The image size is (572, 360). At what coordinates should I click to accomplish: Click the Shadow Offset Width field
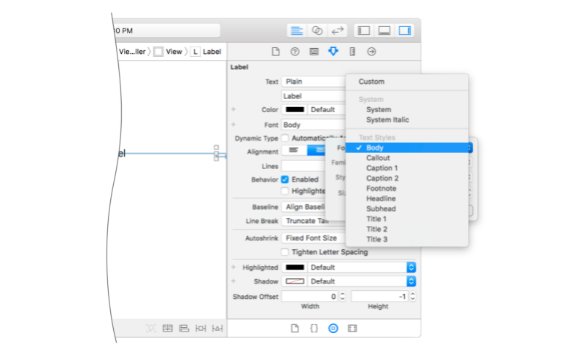pos(309,297)
